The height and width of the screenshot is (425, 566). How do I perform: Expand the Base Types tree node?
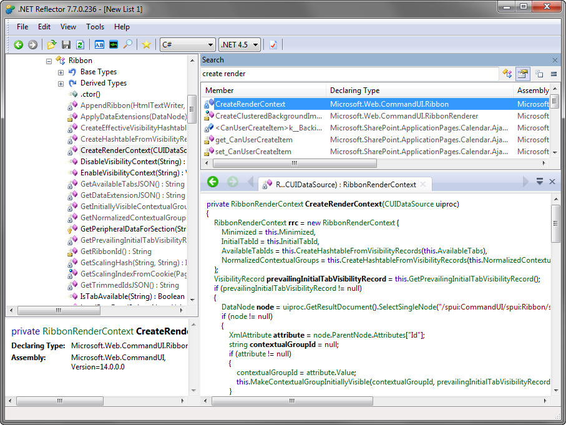(60, 71)
